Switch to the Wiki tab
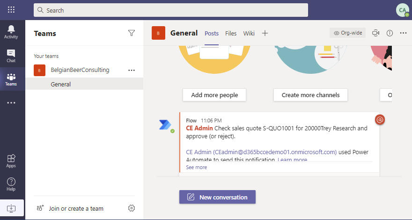 249,33
